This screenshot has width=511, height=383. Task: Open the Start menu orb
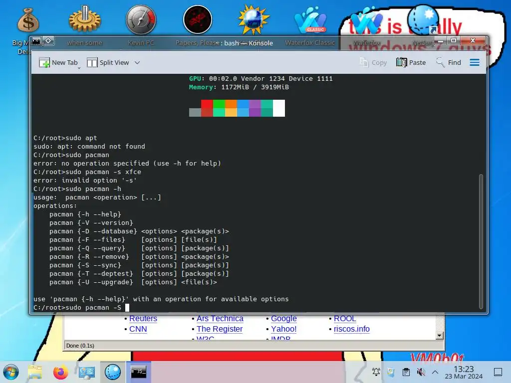coord(11,372)
